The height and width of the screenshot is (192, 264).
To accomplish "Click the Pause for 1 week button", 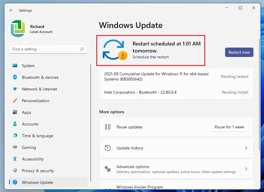I will point(229,127).
